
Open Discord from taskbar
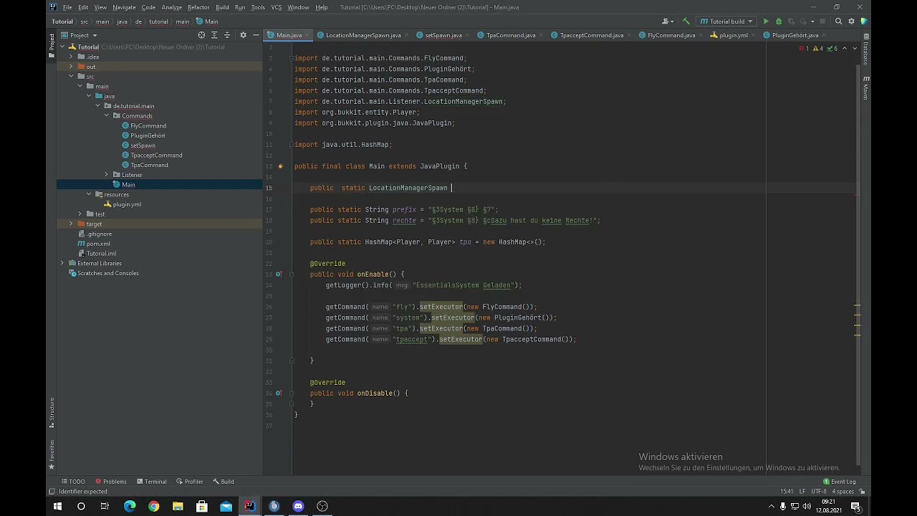[298, 506]
